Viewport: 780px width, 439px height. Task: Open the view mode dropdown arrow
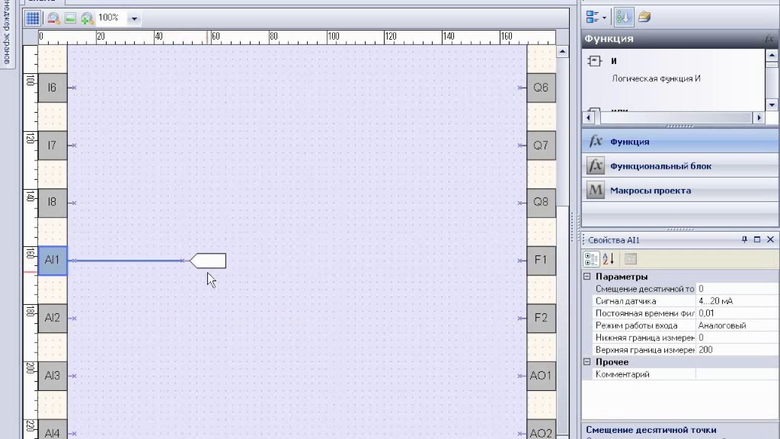coord(604,17)
